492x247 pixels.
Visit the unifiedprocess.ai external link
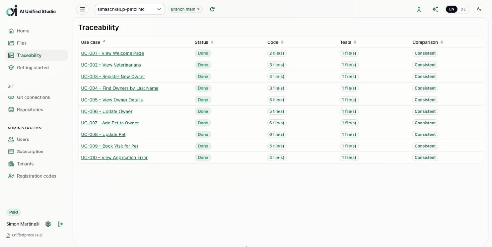pos(27,235)
